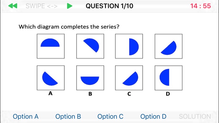Open the SOLUTION link
The width and height of the screenshot is (219, 123).
[195, 117]
